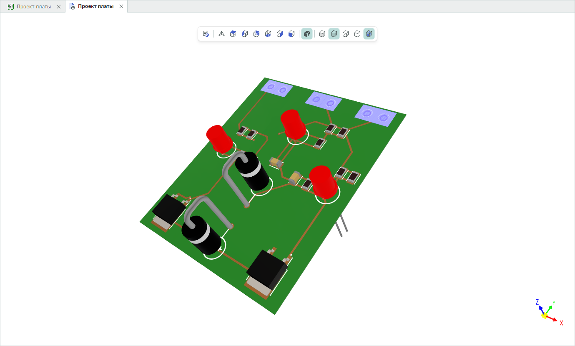Toggle the cube icon with letters on it
Image resolution: width=575 pixels, height=346 pixels.
(369, 34)
